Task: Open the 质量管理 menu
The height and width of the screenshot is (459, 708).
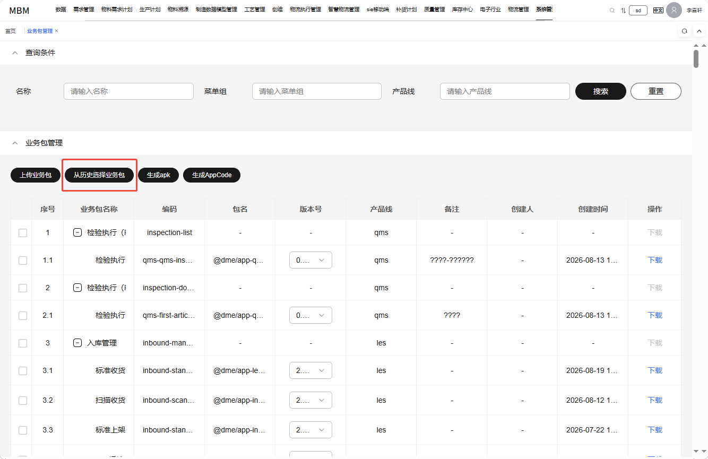Action: point(434,10)
